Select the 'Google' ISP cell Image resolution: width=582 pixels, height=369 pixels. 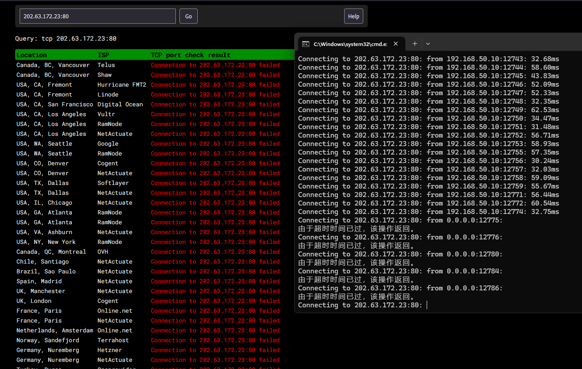coord(108,144)
